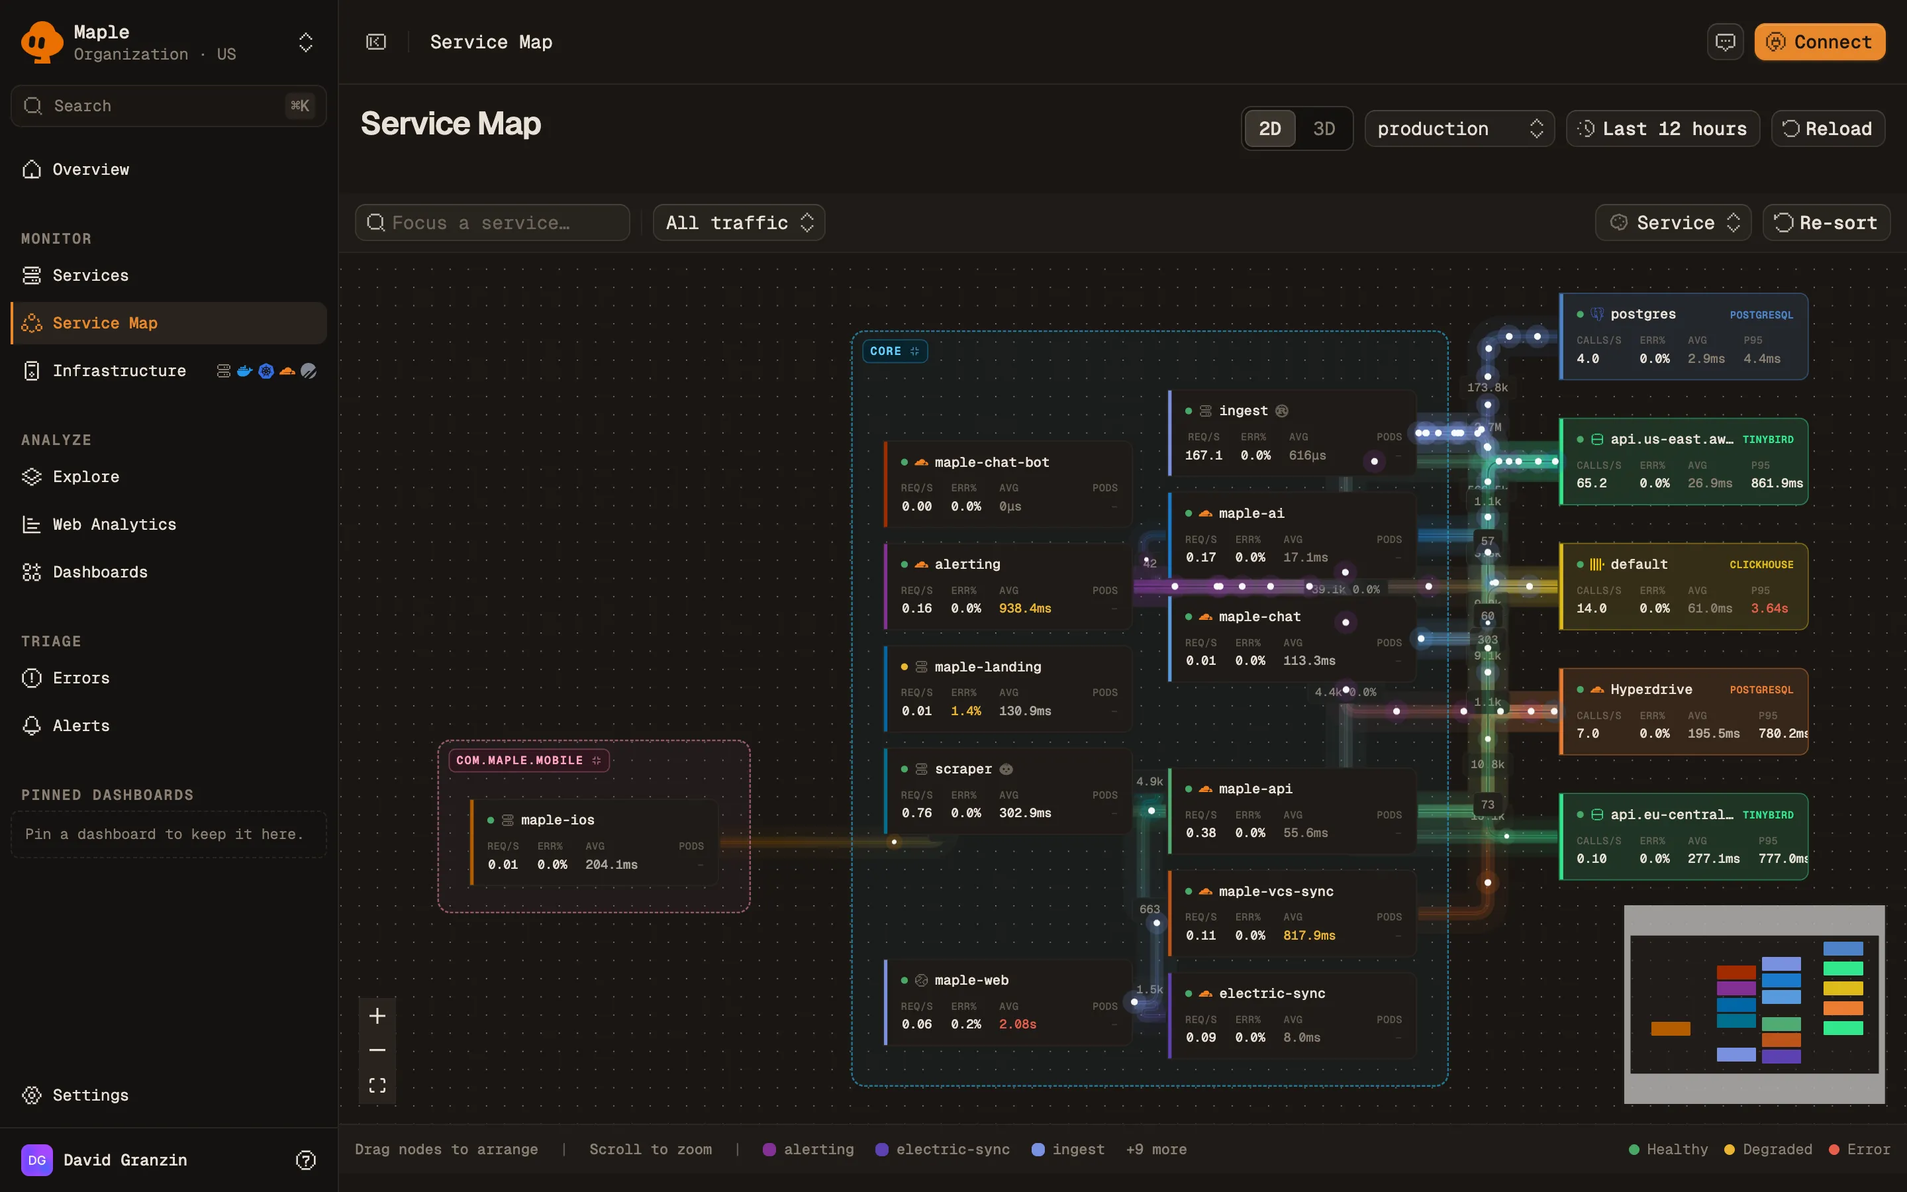Show the +9 more services
Screen dimensions: 1907x1192
[x=1156, y=1150]
